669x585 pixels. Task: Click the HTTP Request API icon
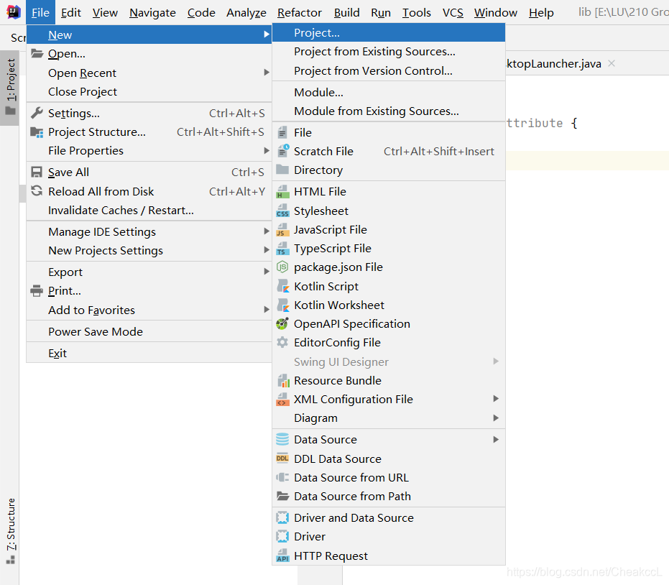[x=282, y=556]
